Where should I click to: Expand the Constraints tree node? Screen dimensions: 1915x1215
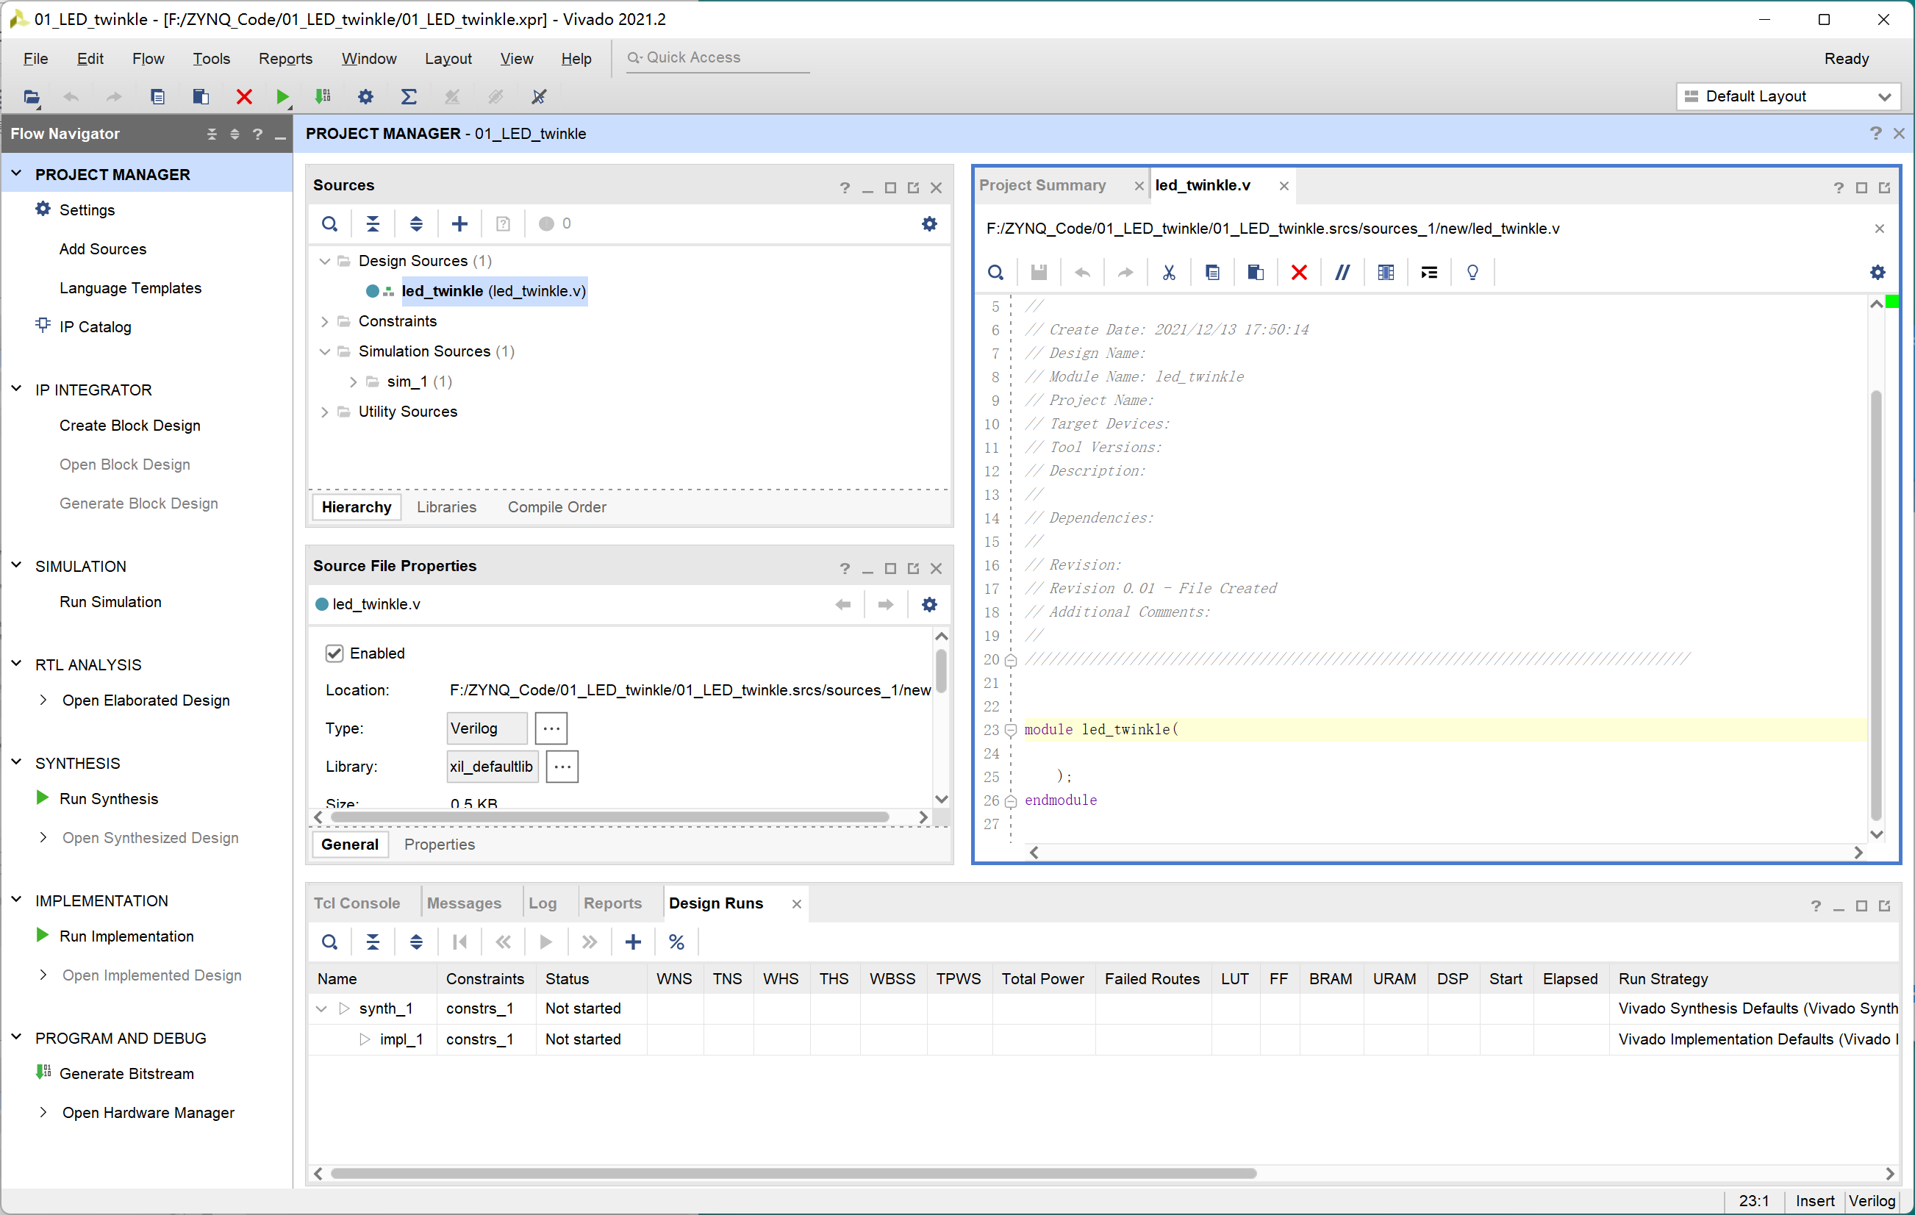323,320
